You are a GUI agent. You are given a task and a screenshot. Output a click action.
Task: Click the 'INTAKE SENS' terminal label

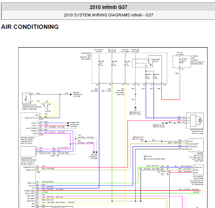pyautogui.click(x=30, y=191)
